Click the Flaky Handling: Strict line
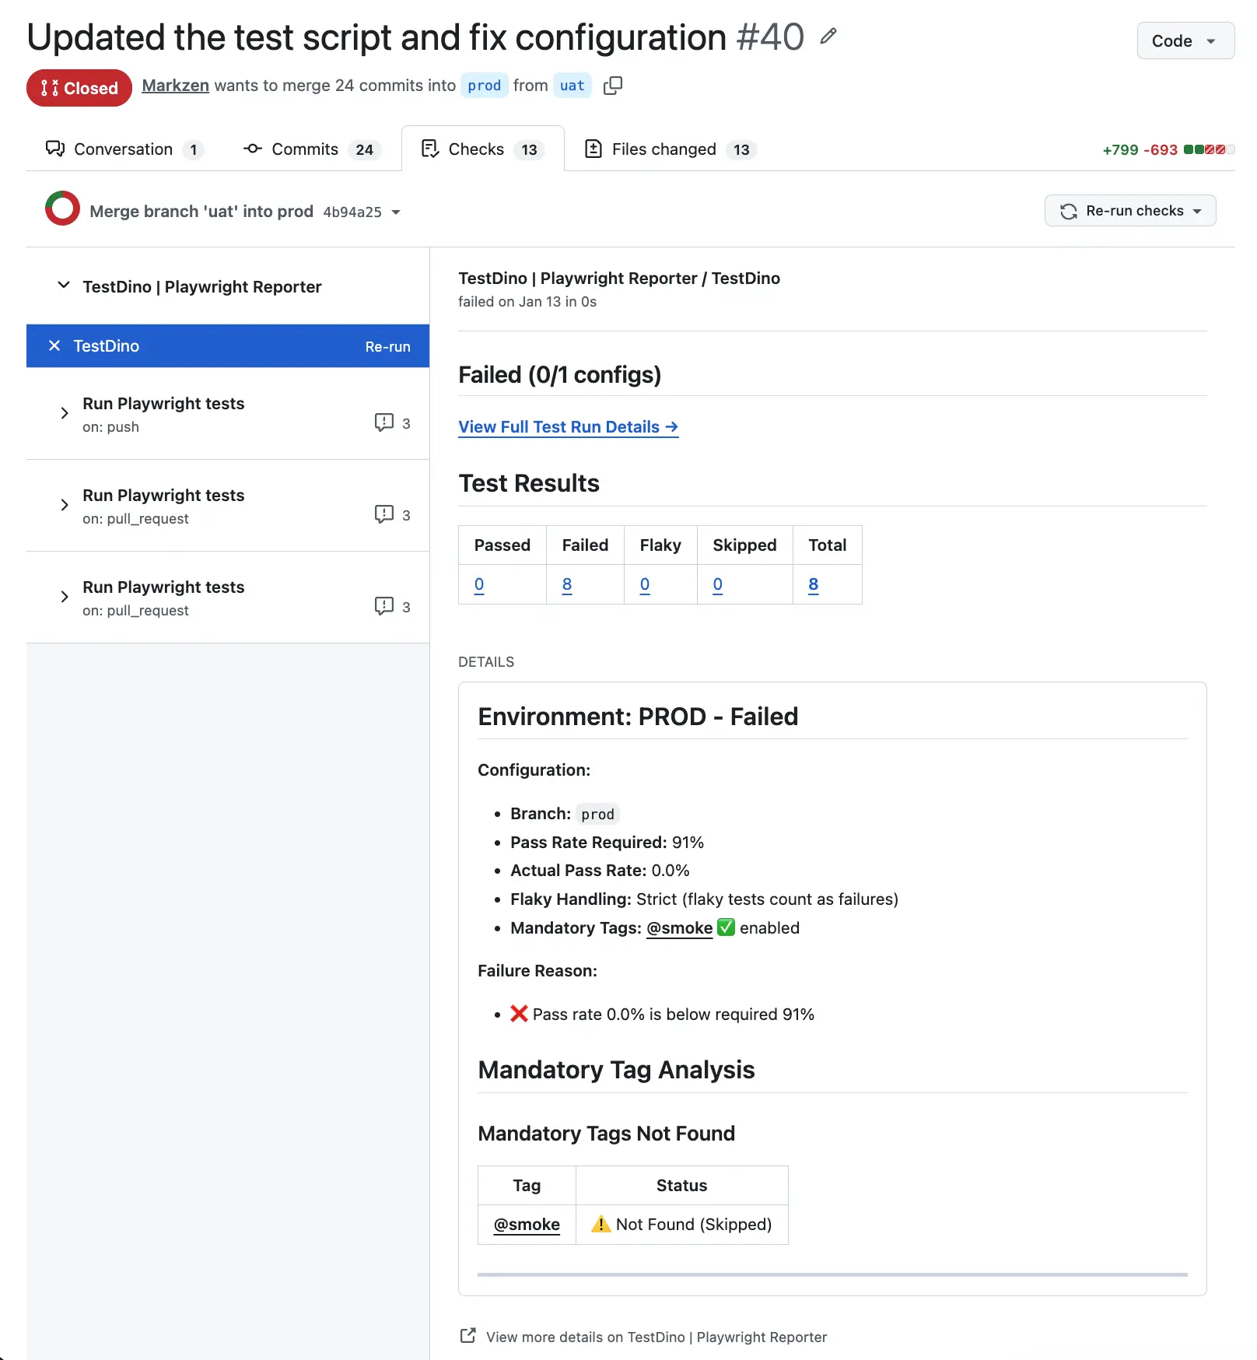 [704, 899]
